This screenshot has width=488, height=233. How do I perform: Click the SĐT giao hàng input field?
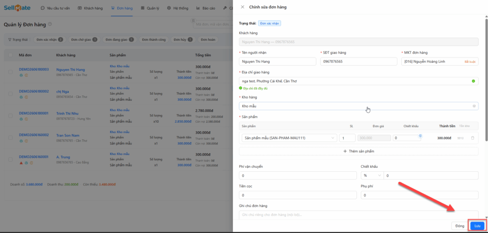click(358, 61)
